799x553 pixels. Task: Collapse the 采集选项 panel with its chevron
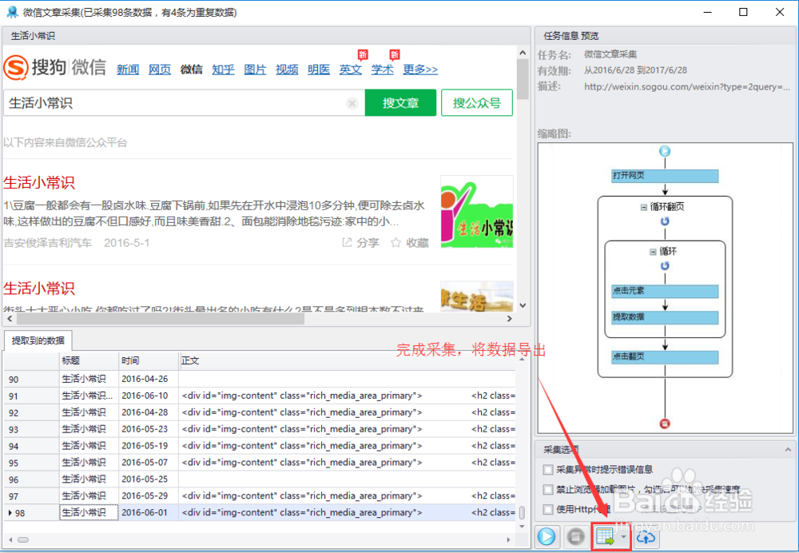[x=788, y=450]
